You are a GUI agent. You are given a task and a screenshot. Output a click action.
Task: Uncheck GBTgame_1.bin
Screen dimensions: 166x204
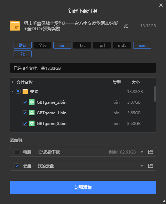[x=25, y=113]
